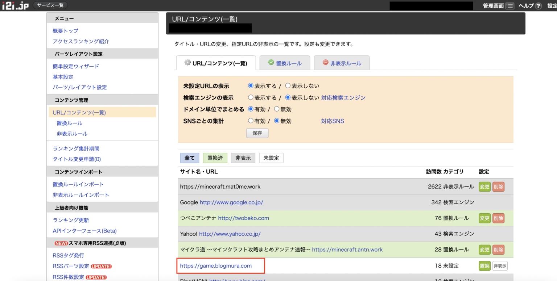This screenshot has width=557, height=281.
Task: Click 置換 for the game.blogmura.com row
Action: pos(484,265)
